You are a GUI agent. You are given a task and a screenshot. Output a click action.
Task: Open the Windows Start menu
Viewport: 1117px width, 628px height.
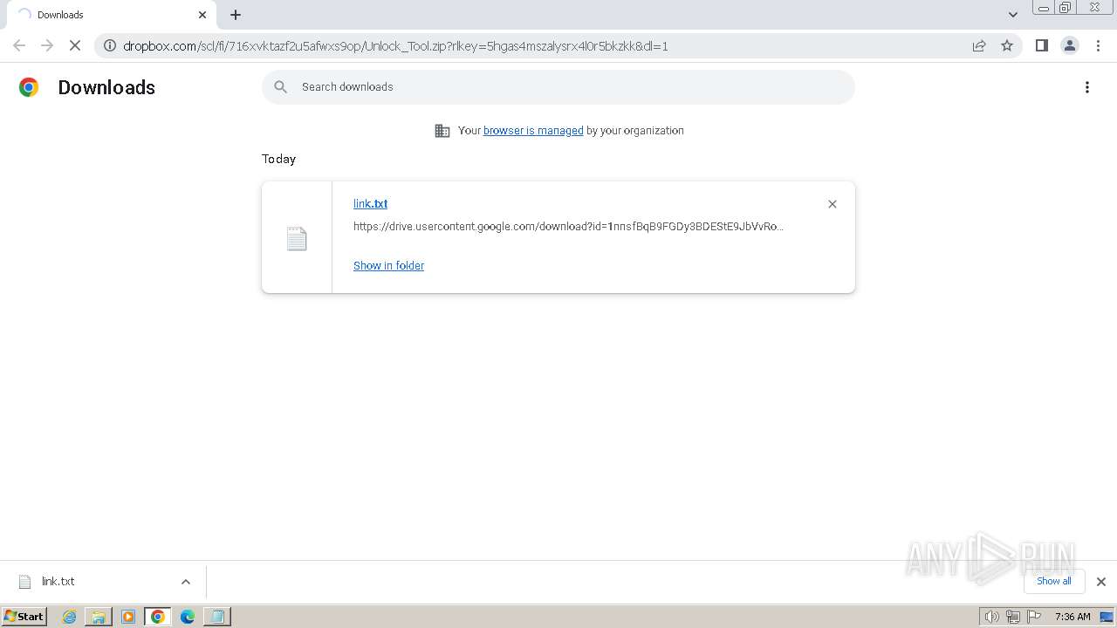click(24, 616)
